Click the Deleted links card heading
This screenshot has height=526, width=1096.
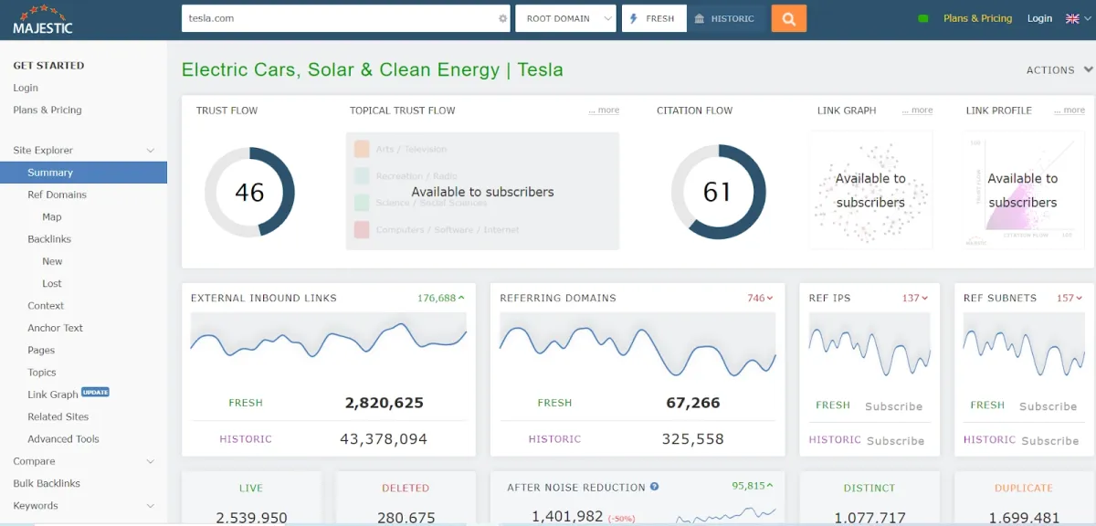click(406, 489)
